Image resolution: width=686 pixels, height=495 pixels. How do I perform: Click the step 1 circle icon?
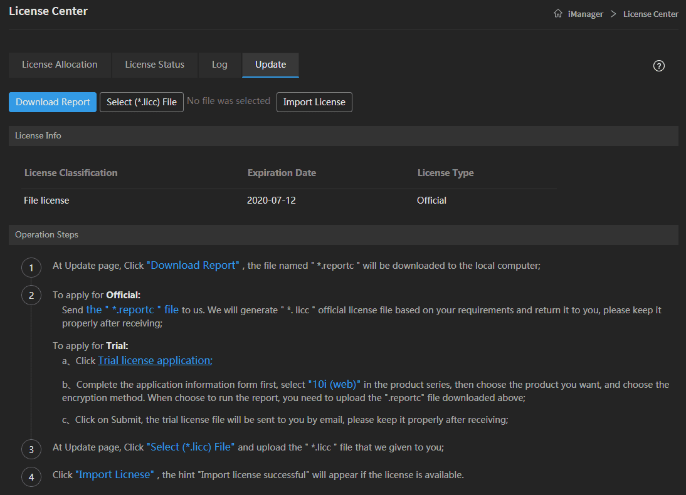click(x=31, y=268)
